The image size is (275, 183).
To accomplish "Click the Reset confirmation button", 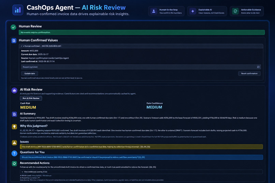I will click(x=249, y=74).
